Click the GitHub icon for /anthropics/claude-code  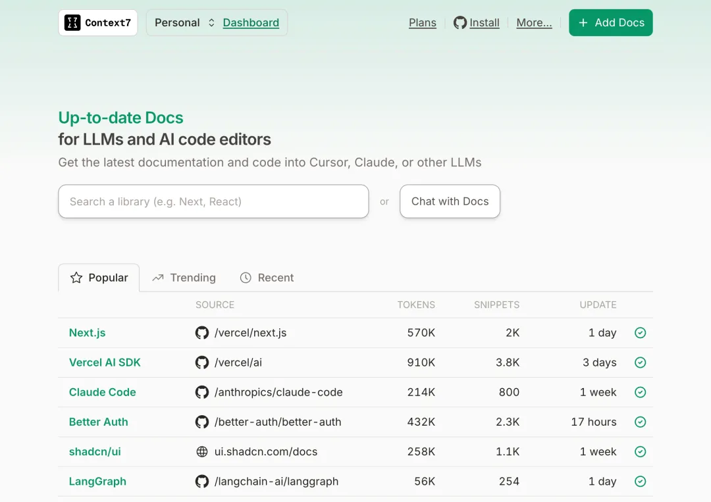coord(202,392)
